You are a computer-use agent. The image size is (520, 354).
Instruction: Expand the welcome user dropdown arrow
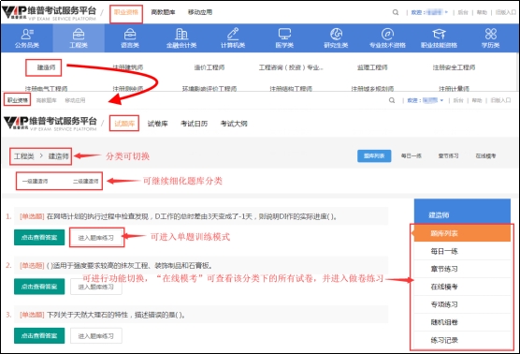pyautogui.click(x=446, y=12)
